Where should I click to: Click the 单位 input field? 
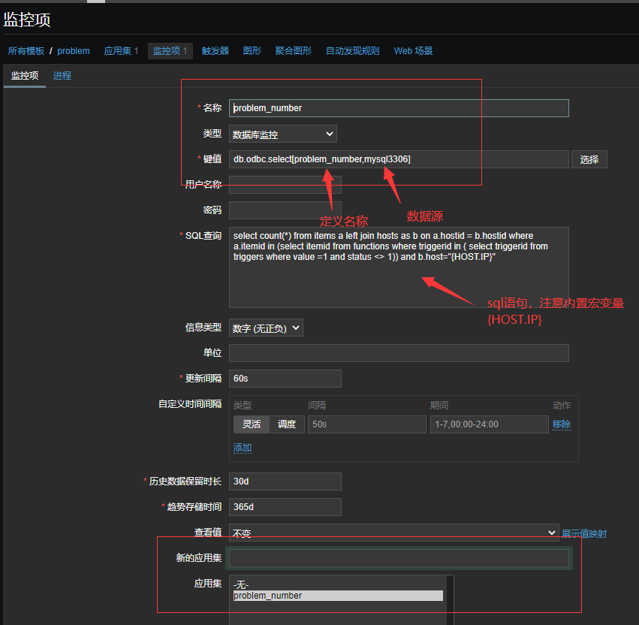click(x=399, y=353)
